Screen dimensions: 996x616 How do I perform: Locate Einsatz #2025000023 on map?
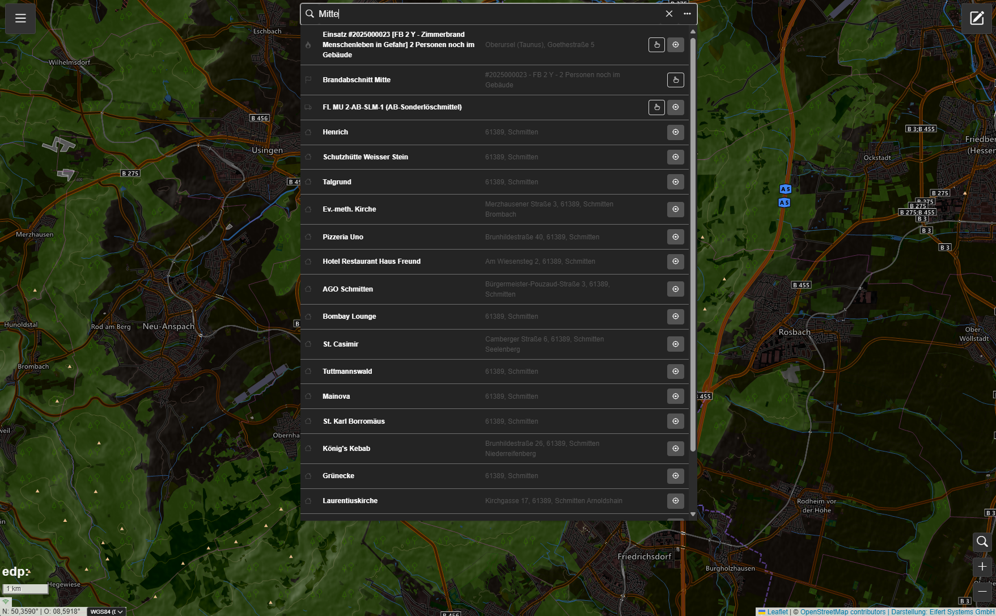click(x=675, y=45)
